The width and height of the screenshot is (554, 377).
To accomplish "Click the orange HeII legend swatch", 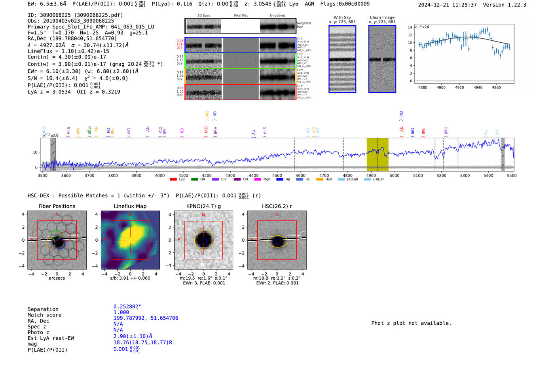I will (320, 180).
